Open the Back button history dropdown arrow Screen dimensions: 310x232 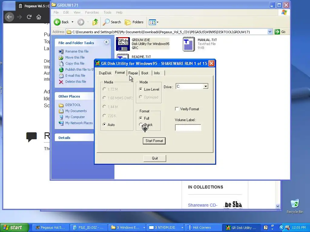click(x=72, y=22)
